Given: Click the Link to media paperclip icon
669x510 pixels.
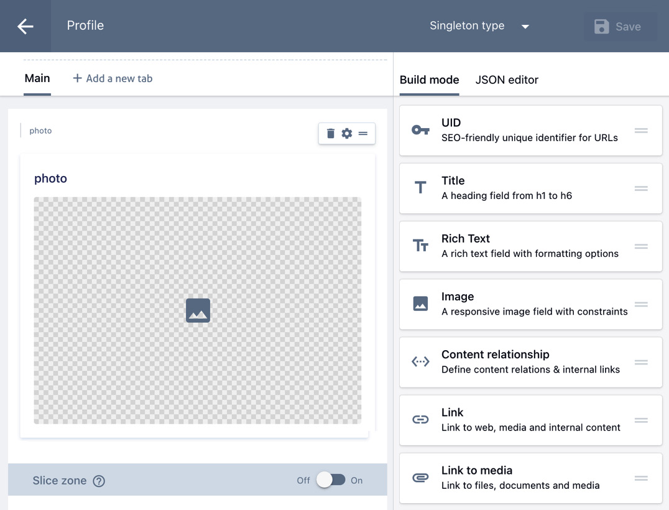Looking at the screenshot, I should pos(420,478).
